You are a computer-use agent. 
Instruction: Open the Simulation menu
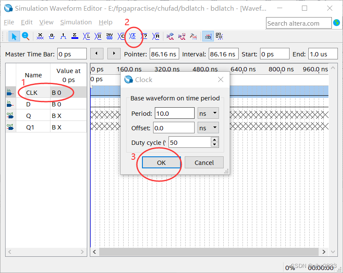pos(76,22)
